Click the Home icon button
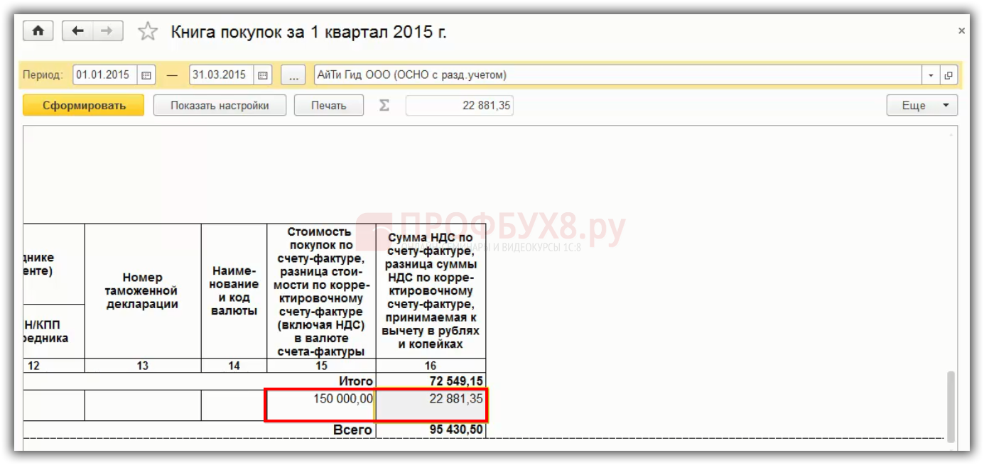This screenshot has height=465, width=984. (38, 31)
